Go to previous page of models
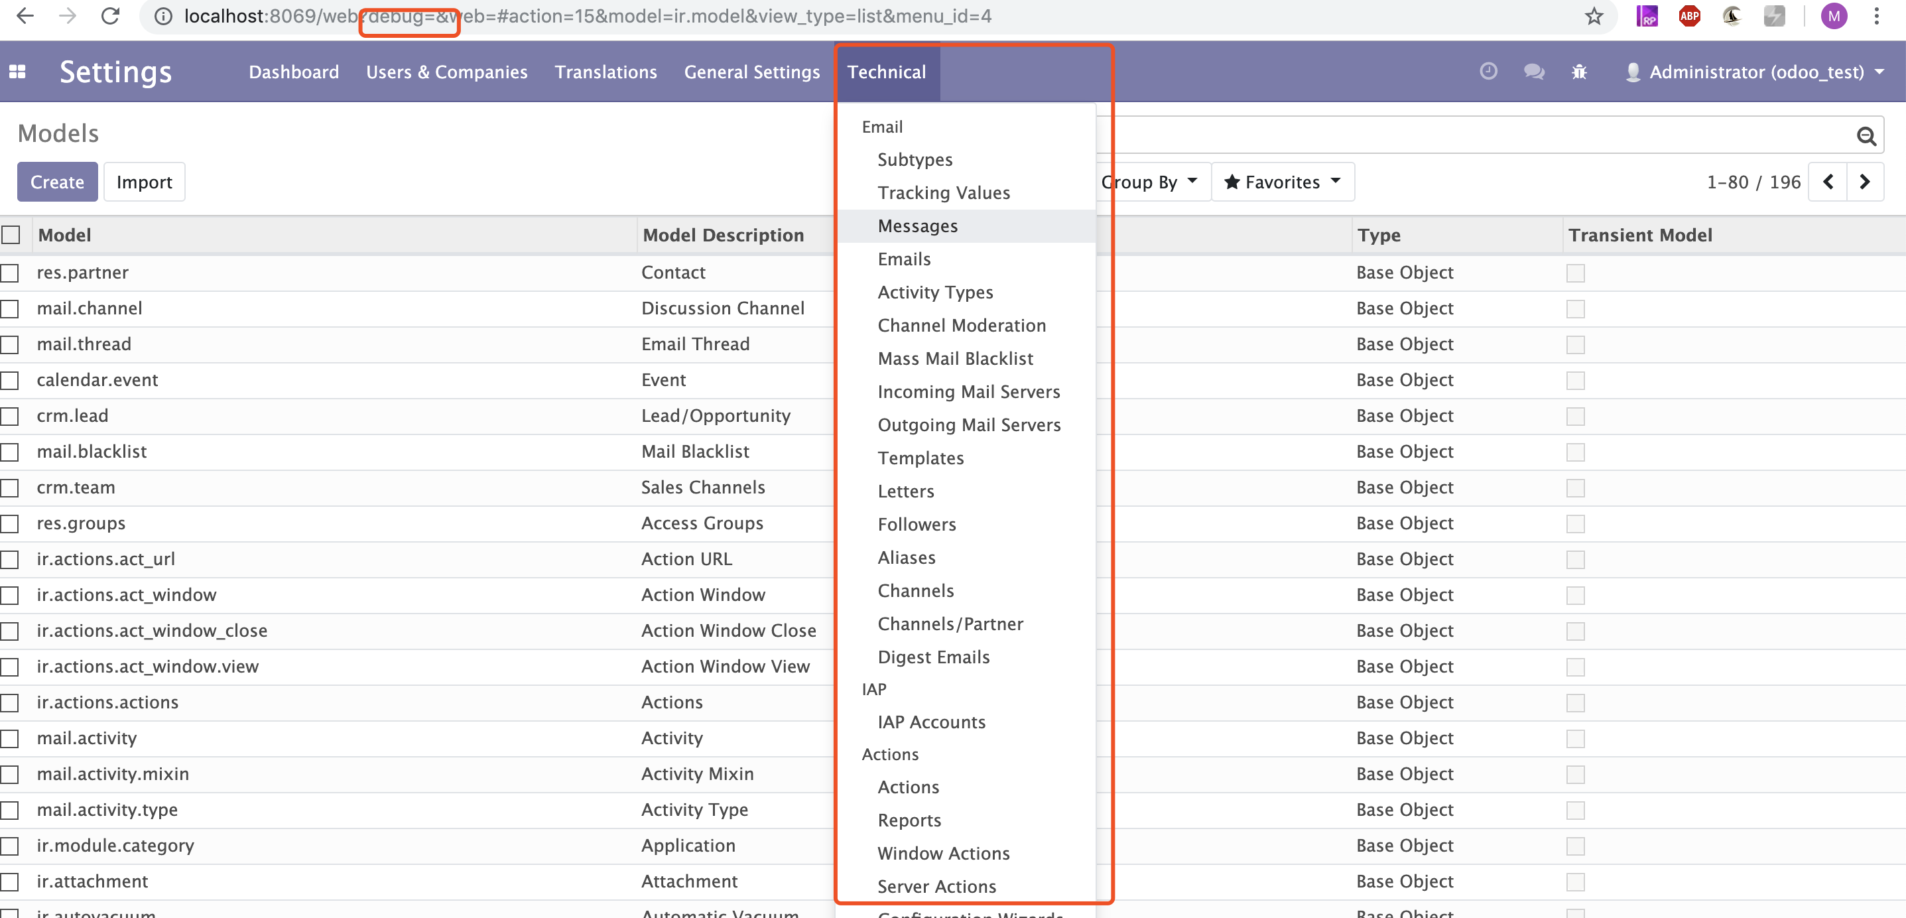Screen dimensions: 1906x918 pos(1828,182)
